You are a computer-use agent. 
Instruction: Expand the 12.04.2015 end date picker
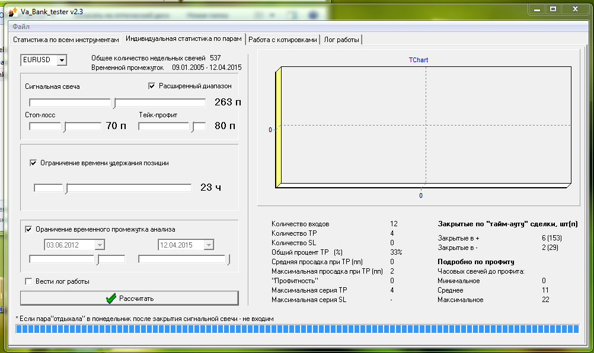(x=209, y=245)
